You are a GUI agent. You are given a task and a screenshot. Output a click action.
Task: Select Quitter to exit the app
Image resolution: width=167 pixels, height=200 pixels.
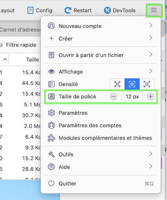coord(101,184)
